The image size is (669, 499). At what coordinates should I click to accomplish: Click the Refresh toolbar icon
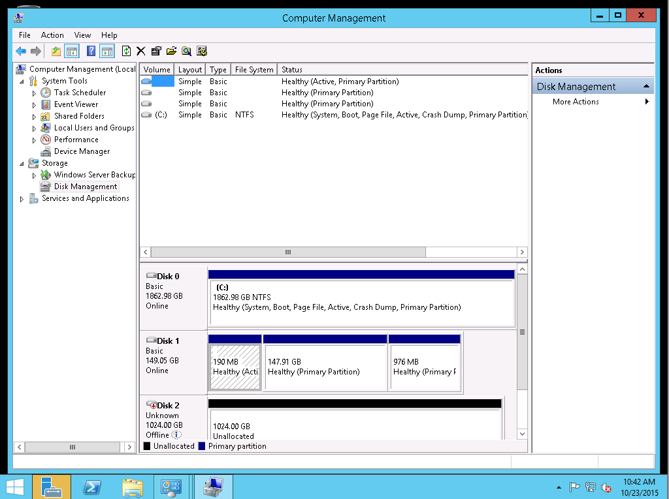[126, 52]
